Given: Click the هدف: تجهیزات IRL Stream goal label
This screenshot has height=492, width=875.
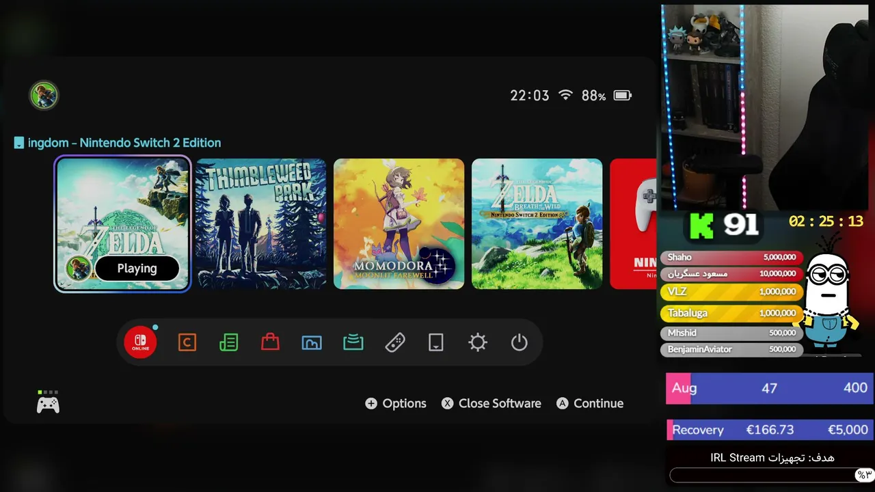Looking at the screenshot, I should pos(772,458).
